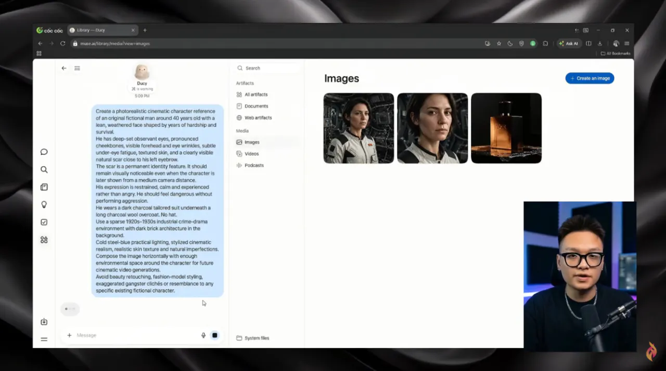Open All Bookmarks folder
The image size is (666, 371).
[616, 53]
